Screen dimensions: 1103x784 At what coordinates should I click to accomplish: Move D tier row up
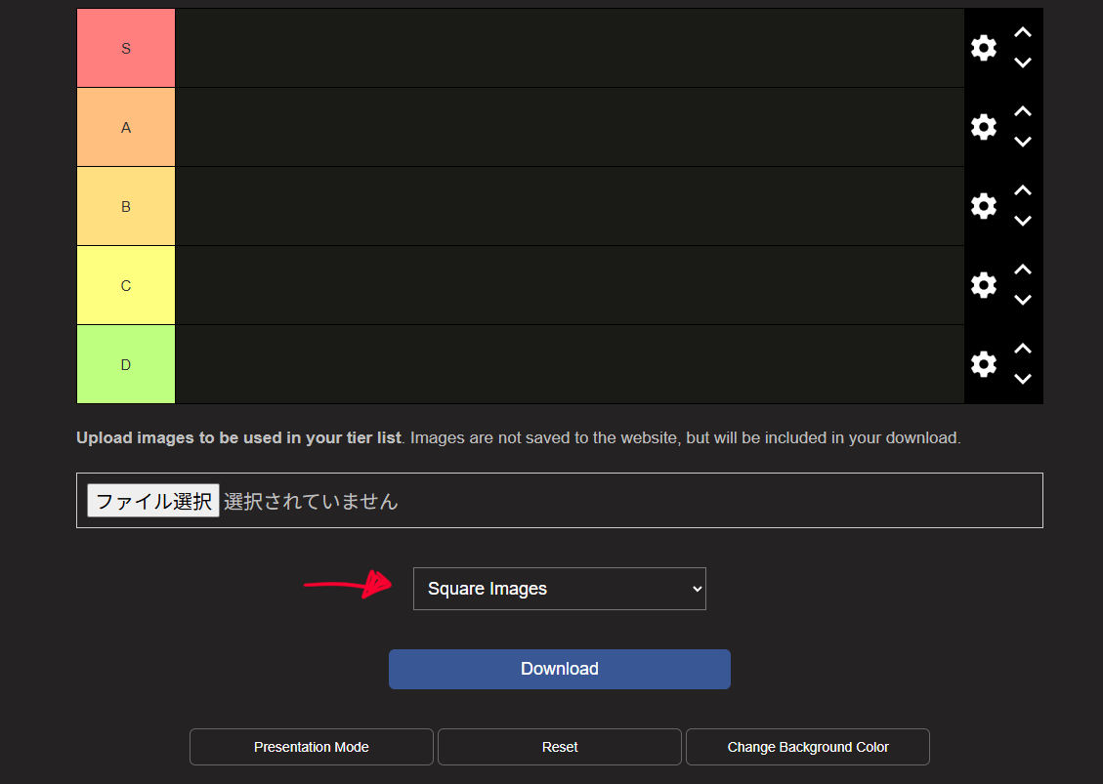[x=1022, y=350]
